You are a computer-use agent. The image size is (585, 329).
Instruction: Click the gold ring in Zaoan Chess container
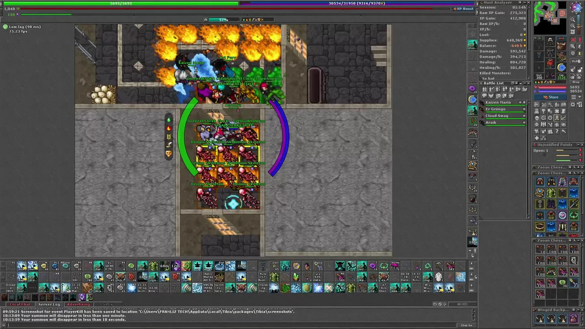[x=540, y=226]
